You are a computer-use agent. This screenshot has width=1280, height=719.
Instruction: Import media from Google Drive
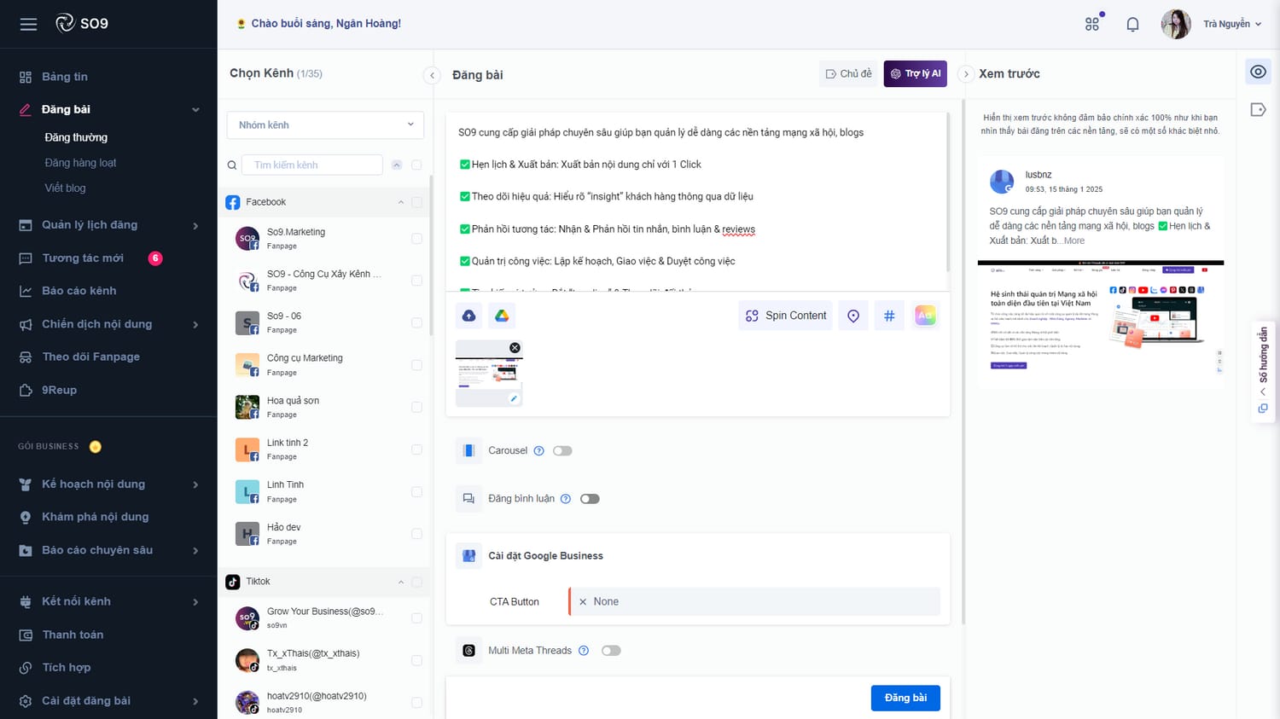pyautogui.click(x=502, y=316)
